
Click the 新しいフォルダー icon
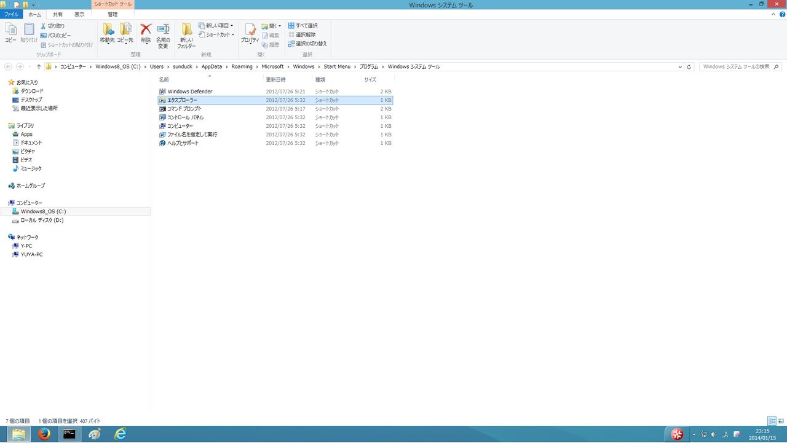tap(186, 36)
